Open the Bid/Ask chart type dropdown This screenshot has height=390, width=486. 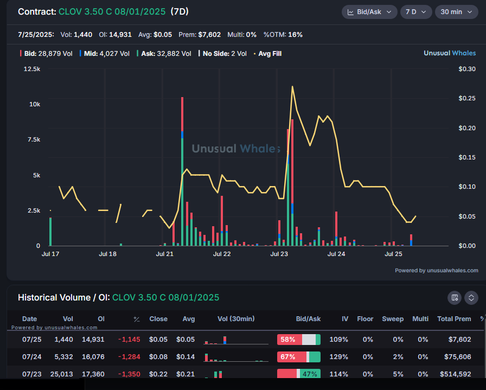pyautogui.click(x=369, y=12)
